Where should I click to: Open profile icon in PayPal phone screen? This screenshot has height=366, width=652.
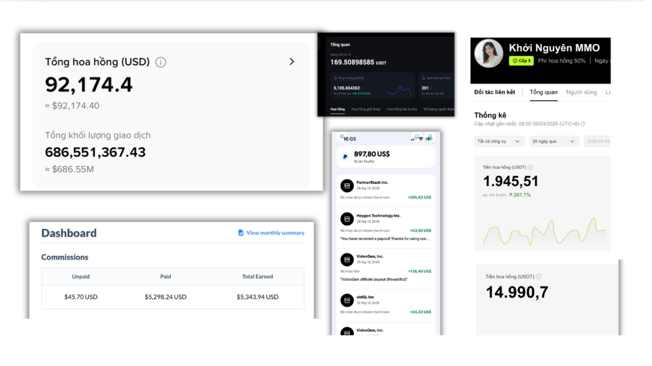click(430, 136)
